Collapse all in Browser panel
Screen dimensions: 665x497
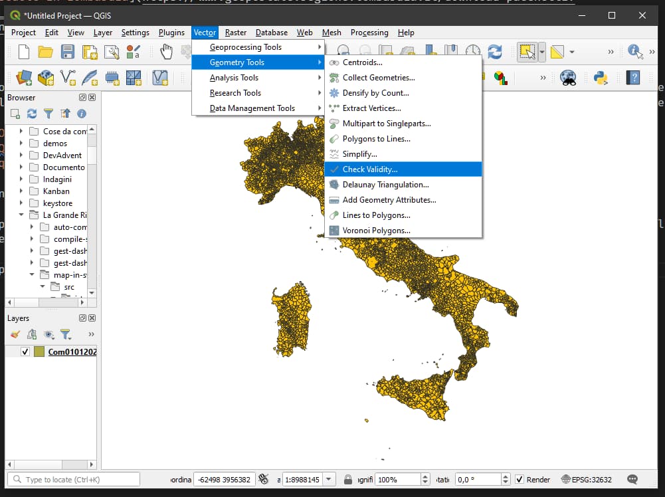coord(65,114)
